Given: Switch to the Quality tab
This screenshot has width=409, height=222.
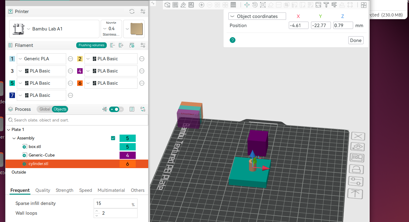Looking at the screenshot, I should pos(43,190).
